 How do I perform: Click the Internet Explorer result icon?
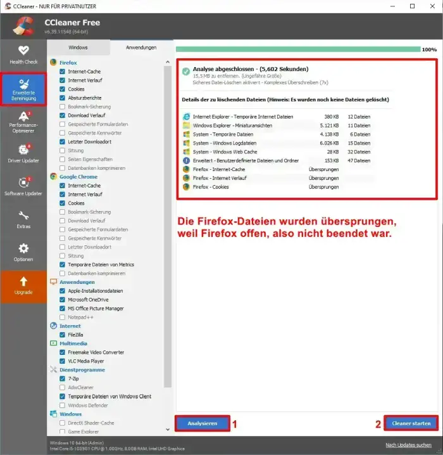pos(186,117)
